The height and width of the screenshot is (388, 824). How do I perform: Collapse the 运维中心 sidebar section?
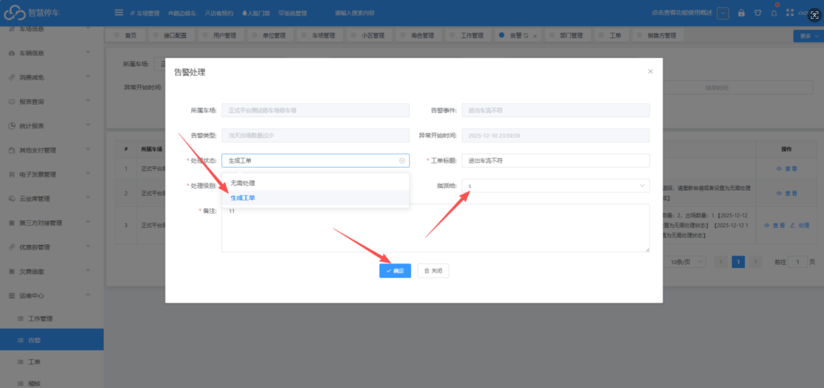point(52,296)
